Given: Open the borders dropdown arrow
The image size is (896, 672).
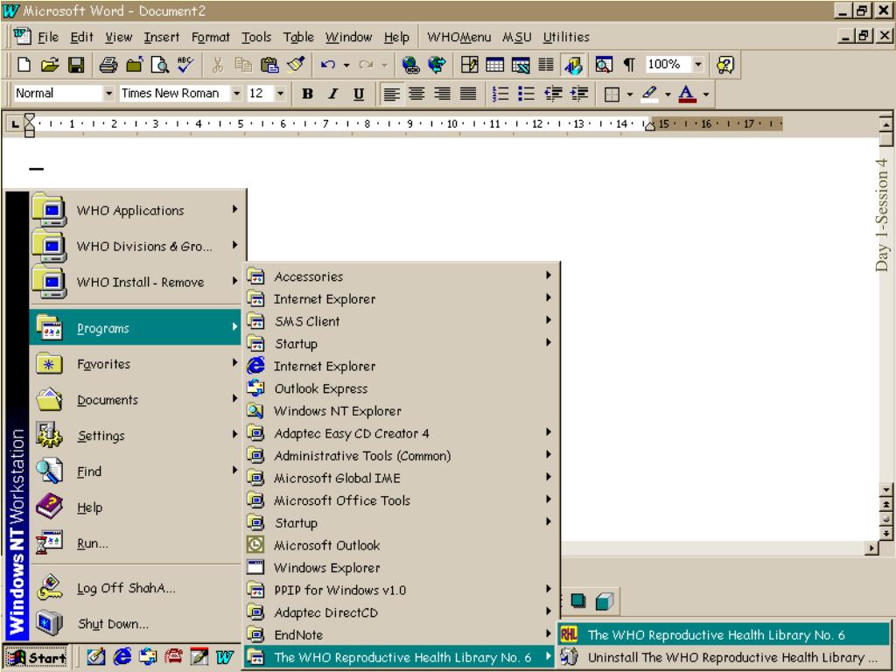Looking at the screenshot, I should pyautogui.click(x=630, y=94).
